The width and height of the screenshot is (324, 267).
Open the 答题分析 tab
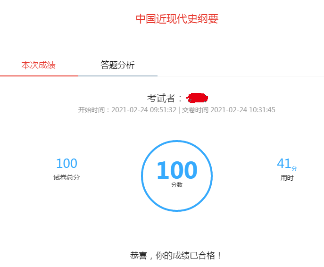coord(117,65)
